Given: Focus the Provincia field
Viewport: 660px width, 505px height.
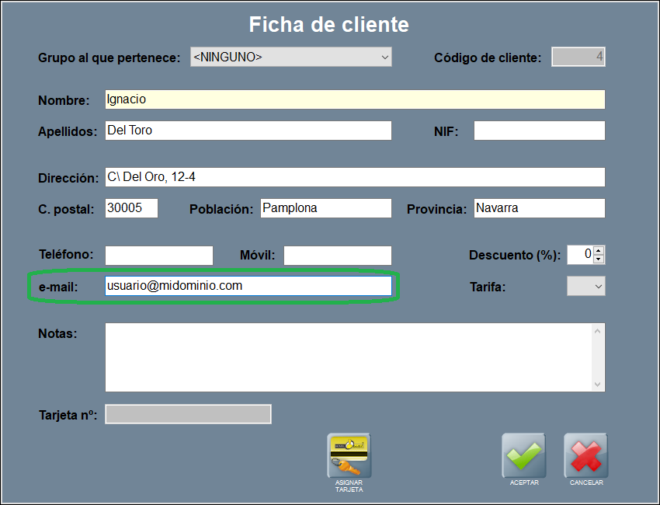Looking at the screenshot, I should (x=539, y=208).
